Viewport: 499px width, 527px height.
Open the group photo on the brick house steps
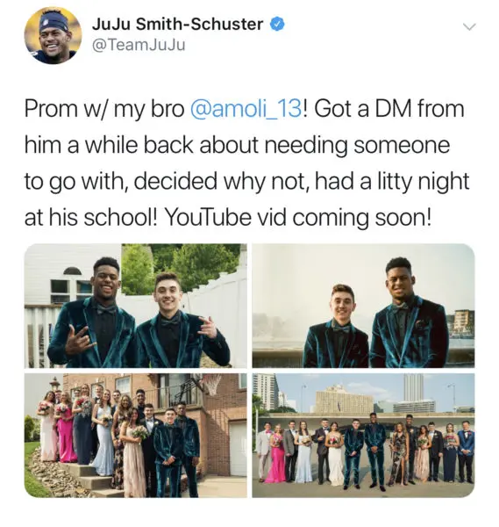point(136,436)
